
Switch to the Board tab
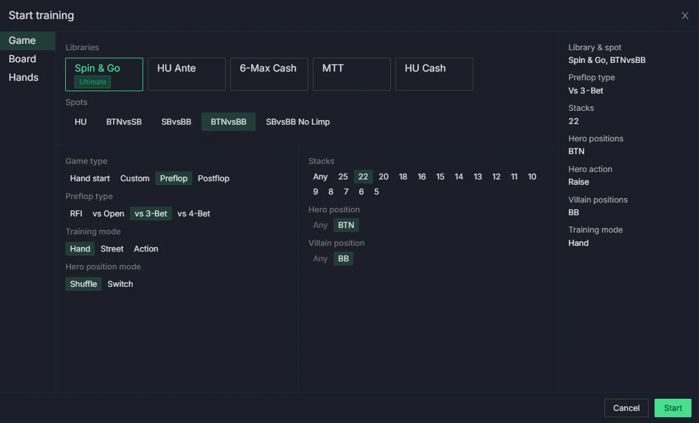(x=28, y=59)
